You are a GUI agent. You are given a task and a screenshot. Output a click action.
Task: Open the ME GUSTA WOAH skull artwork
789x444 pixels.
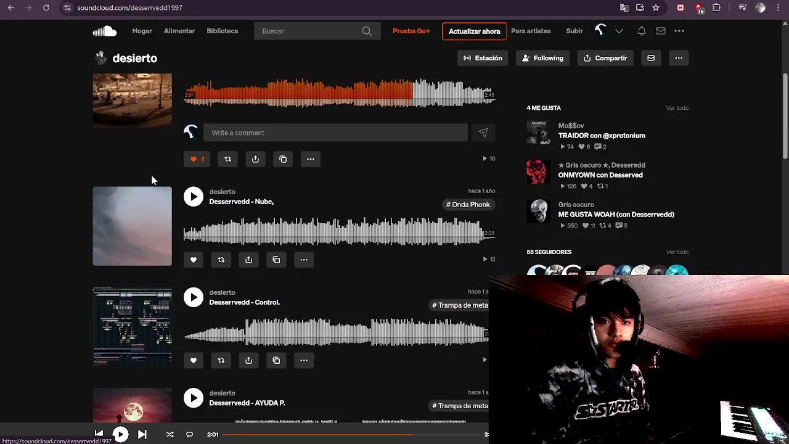click(x=539, y=212)
